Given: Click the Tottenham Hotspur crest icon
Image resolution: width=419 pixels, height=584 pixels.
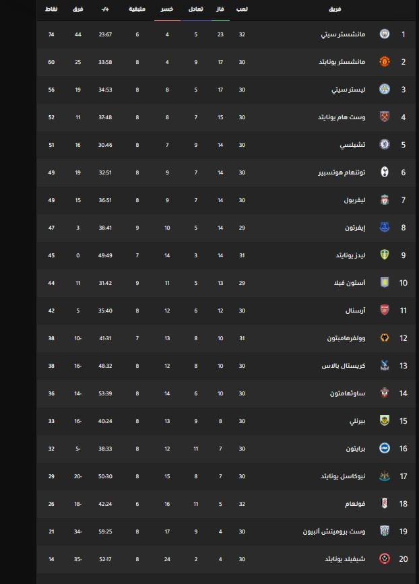Looking at the screenshot, I should [x=385, y=172].
